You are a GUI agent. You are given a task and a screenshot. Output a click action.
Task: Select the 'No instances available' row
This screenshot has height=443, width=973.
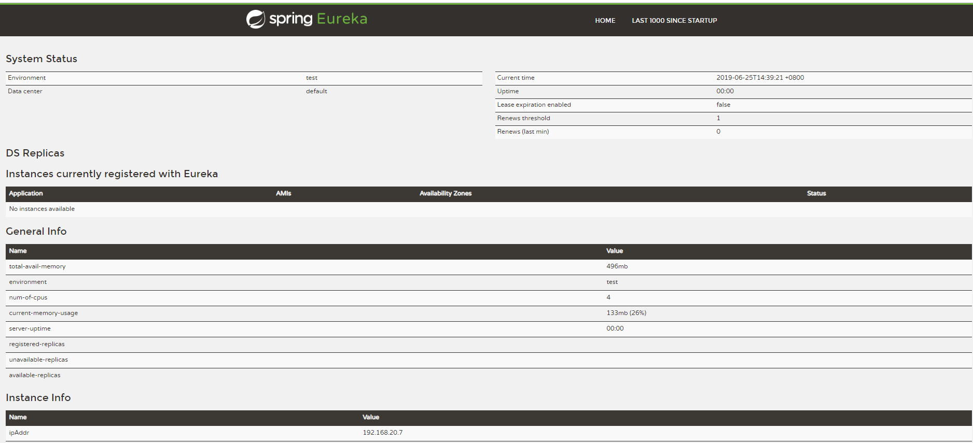[x=489, y=209]
